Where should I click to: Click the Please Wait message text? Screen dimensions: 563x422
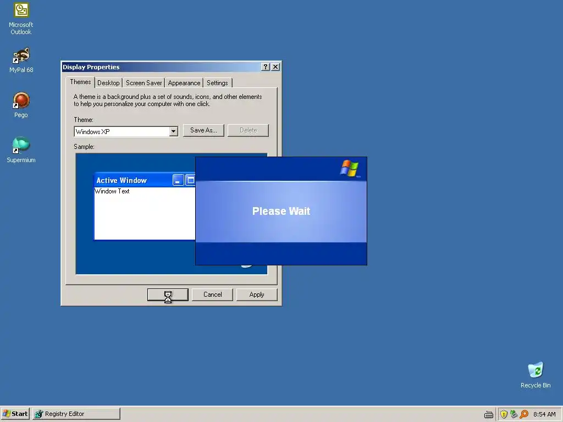point(281,211)
